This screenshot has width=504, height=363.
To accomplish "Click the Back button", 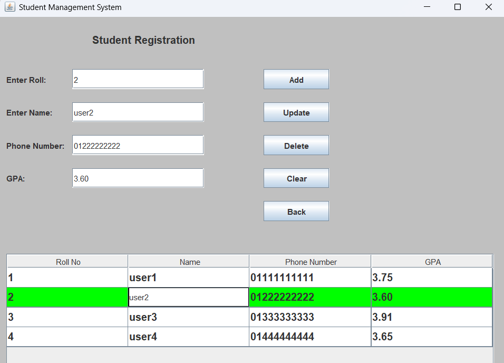I will click(296, 211).
